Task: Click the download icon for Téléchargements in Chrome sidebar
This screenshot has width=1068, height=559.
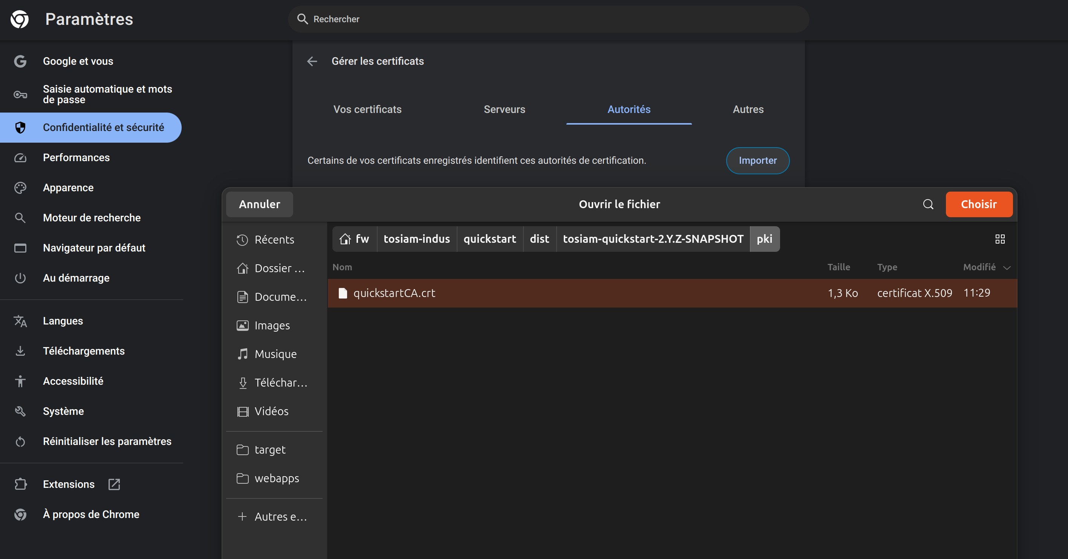Action: coord(20,351)
